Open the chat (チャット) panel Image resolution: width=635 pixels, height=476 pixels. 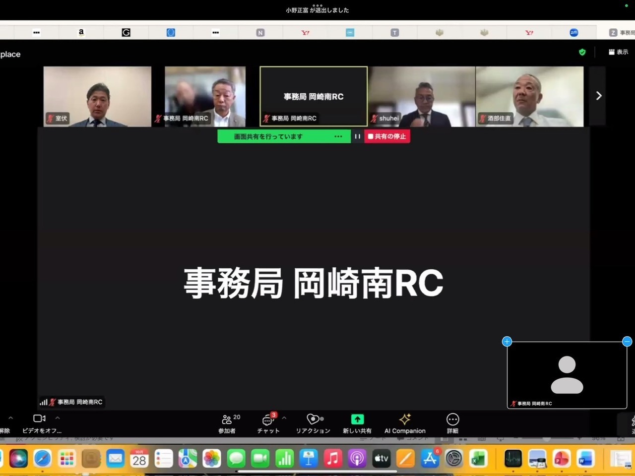point(268,423)
